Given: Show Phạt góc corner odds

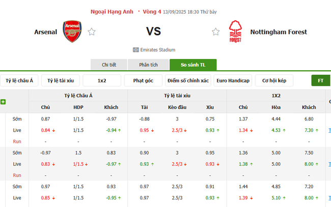Looking at the screenshot, I should point(143,81).
